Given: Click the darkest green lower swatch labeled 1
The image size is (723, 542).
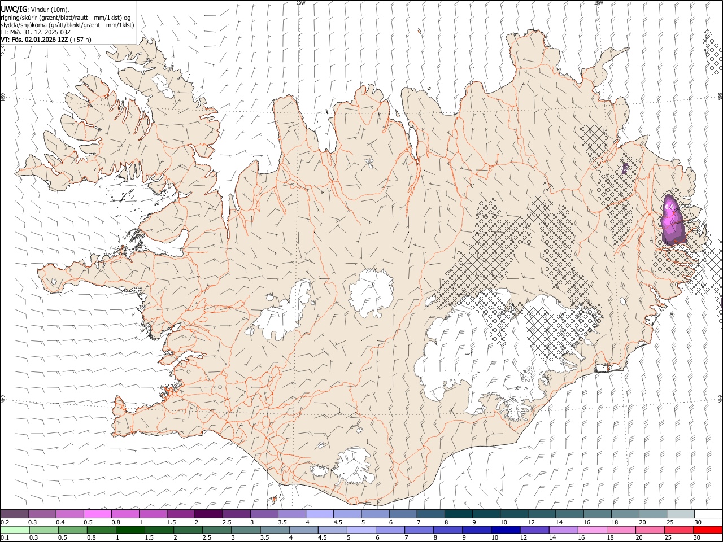Looking at the screenshot, I should coord(130,530).
